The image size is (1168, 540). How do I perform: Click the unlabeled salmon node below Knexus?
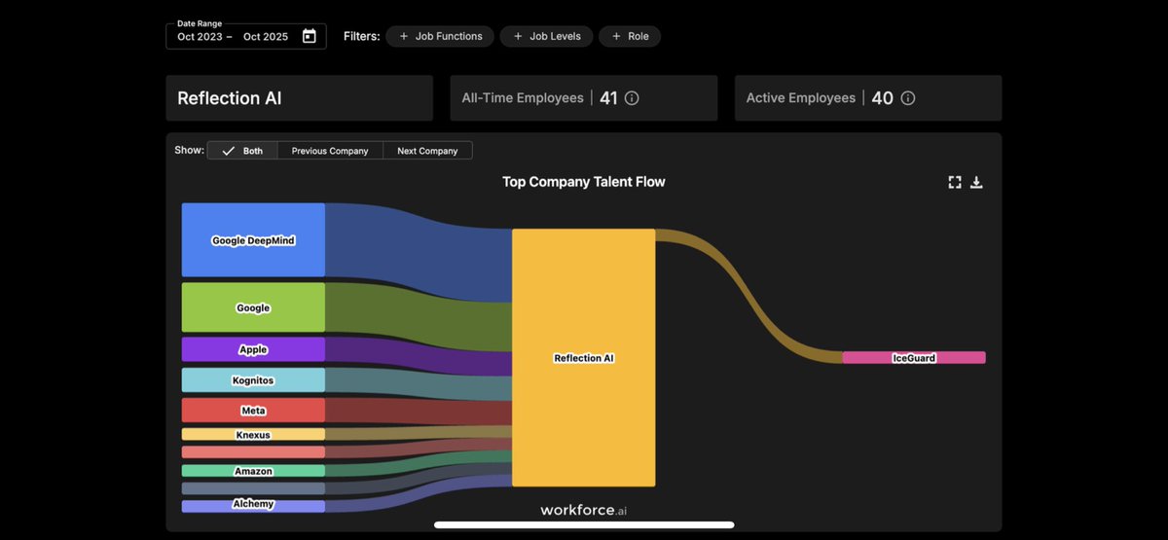[253, 452]
